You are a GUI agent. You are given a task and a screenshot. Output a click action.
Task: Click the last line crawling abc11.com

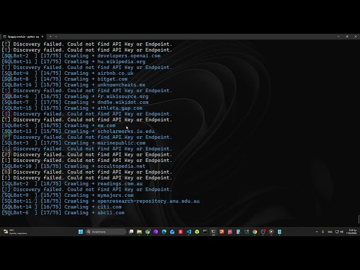click(63, 213)
